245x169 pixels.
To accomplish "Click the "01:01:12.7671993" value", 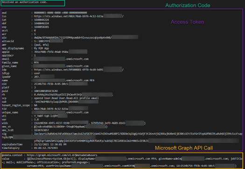I will tap(46, 148).
